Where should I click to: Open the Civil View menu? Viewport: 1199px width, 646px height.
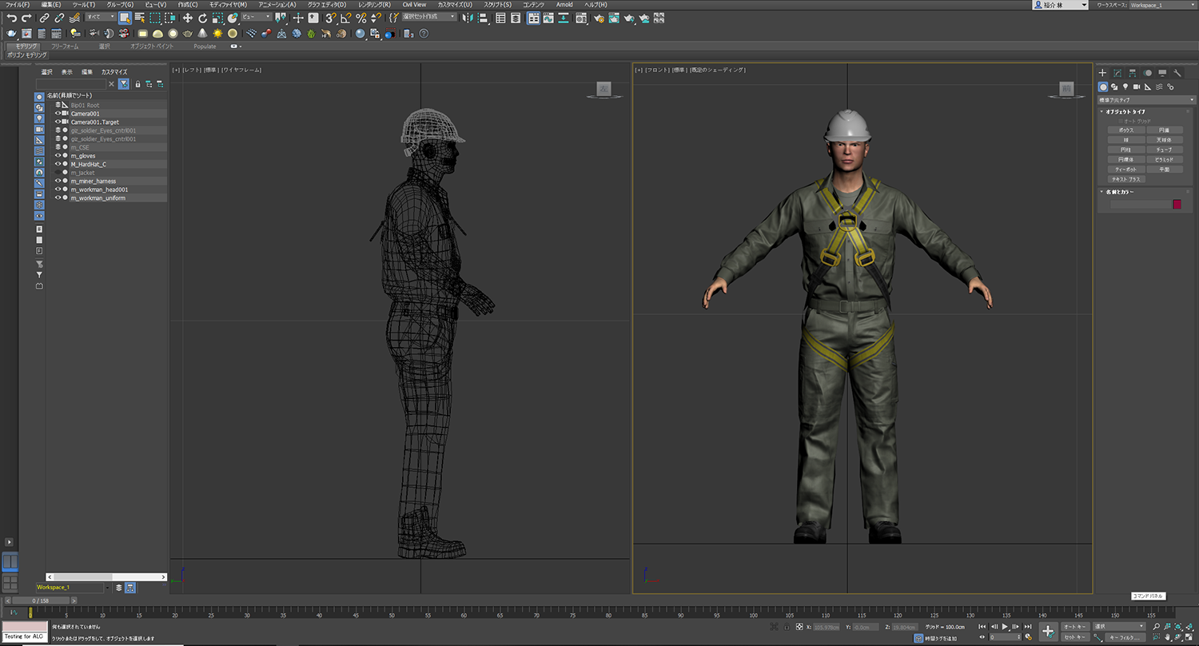coord(414,5)
